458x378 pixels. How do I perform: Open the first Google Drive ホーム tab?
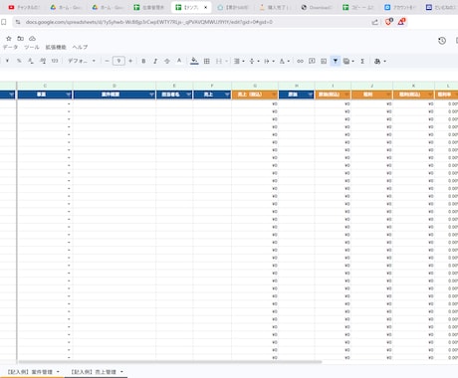[66, 7]
